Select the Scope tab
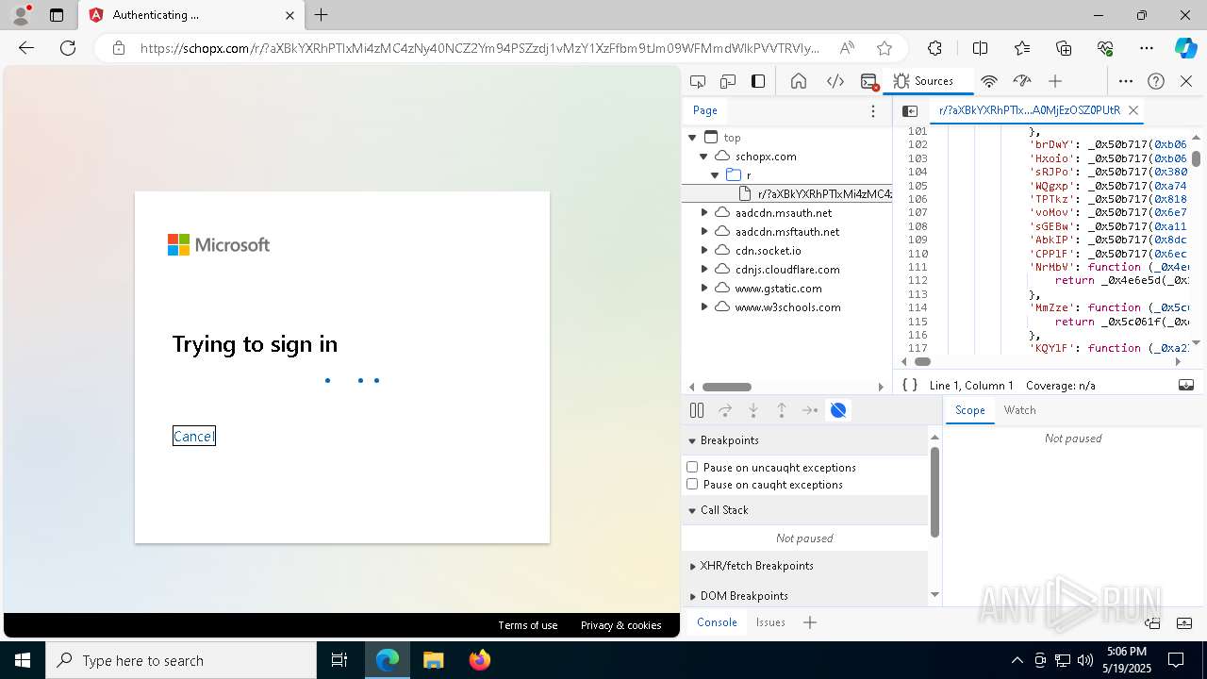Image resolution: width=1207 pixels, height=679 pixels. [x=969, y=410]
